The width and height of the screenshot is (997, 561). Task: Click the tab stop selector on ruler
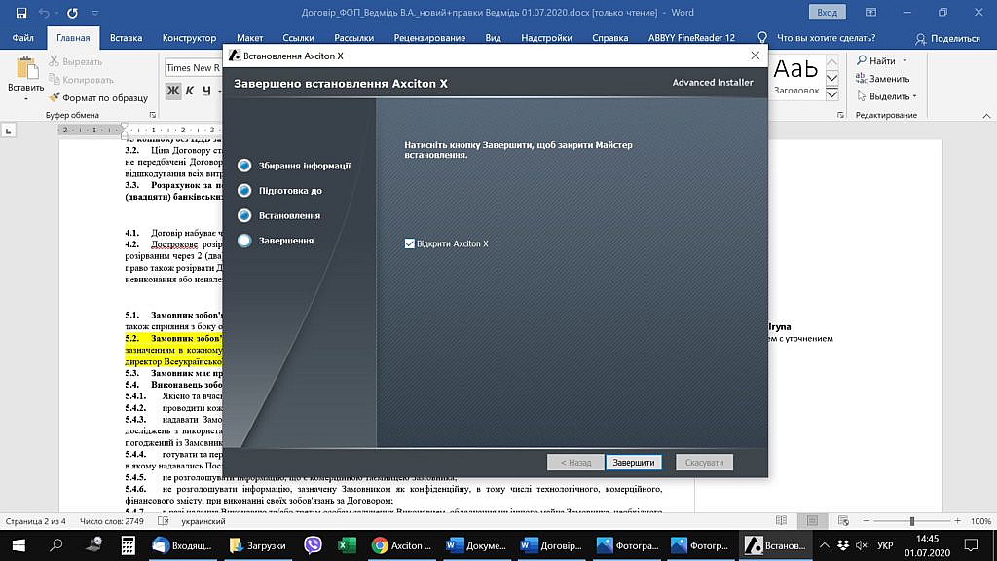[8, 131]
